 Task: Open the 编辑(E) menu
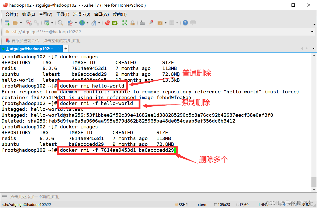pyautogui.click(x=28, y=14)
